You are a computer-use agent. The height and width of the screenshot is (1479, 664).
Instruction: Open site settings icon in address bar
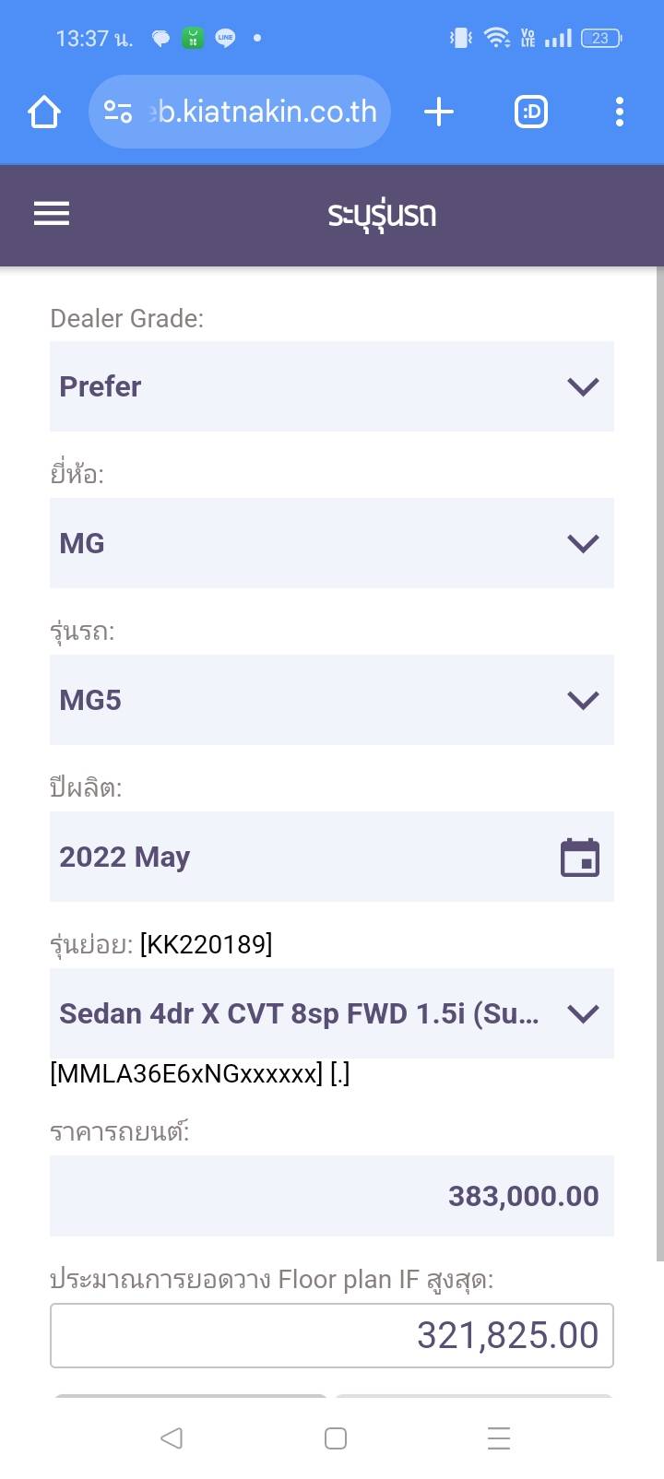(118, 112)
